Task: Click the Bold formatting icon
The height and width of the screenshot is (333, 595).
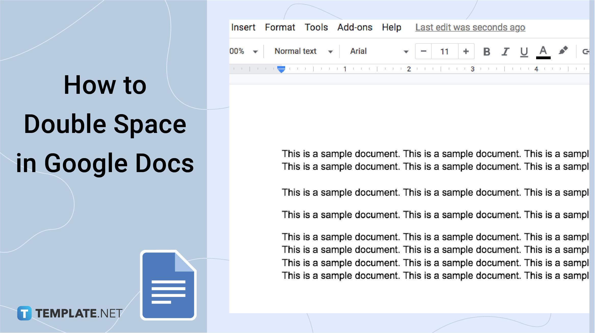Action: click(487, 51)
